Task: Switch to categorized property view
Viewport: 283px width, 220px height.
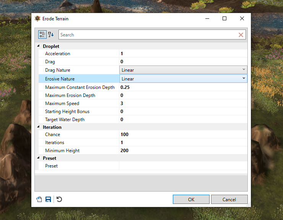Action: pos(42,34)
